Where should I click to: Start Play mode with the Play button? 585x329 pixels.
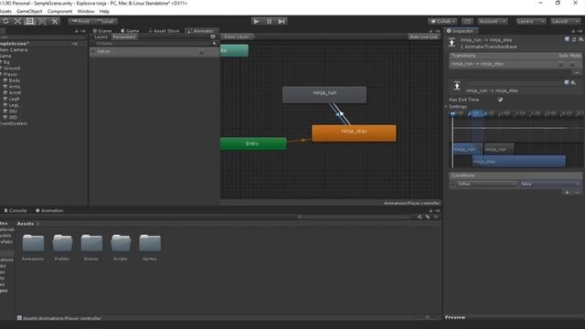point(256,21)
